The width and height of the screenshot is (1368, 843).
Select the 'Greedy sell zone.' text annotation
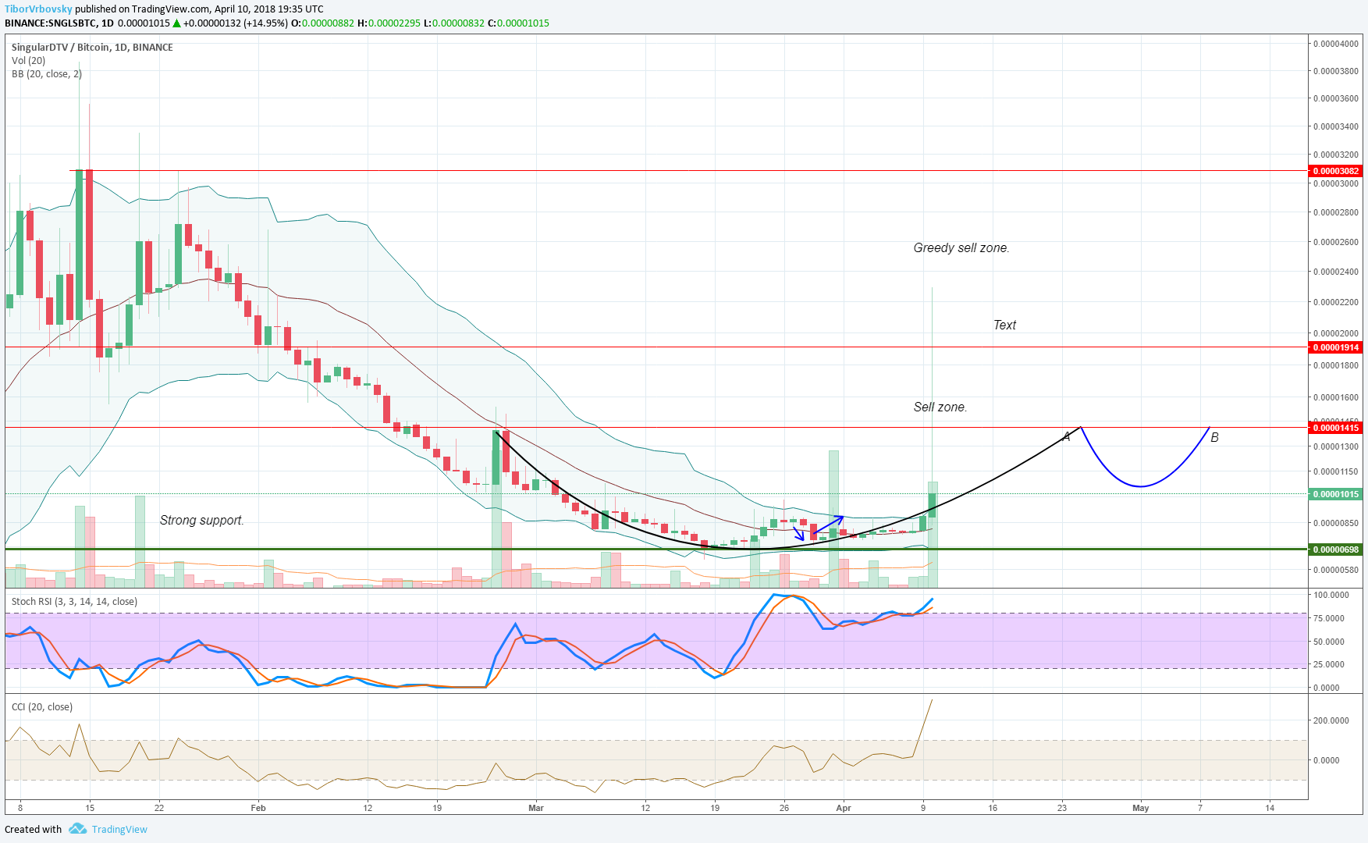pos(961,248)
